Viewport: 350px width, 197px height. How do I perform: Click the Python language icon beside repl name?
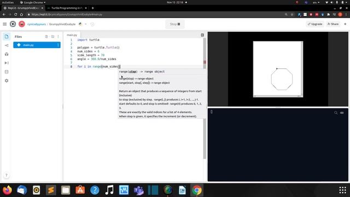(x=80, y=24)
